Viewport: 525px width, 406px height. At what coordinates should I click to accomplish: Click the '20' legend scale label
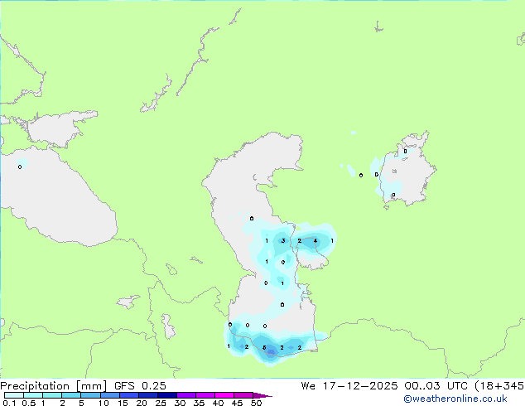coord(142,403)
